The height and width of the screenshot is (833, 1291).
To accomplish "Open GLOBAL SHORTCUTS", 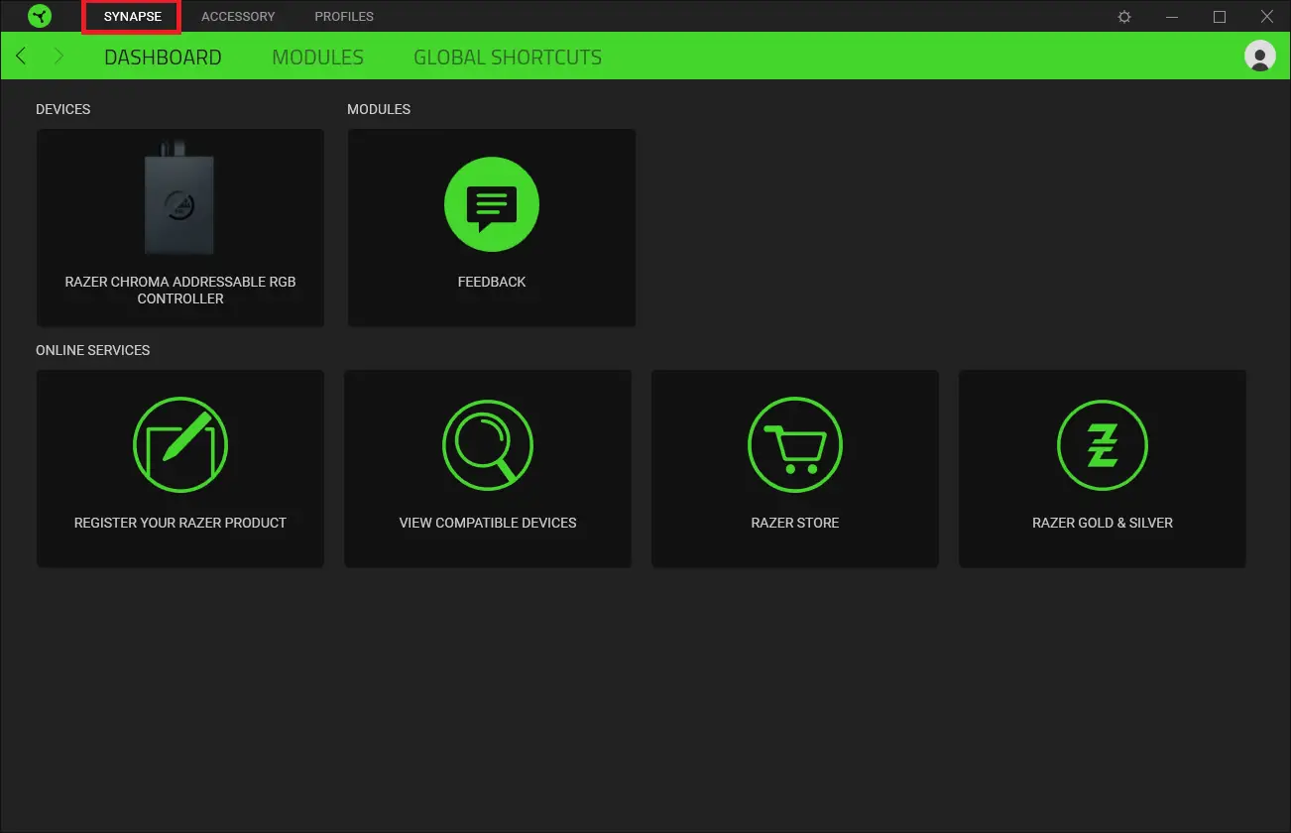I will pyautogui.click(x=507, y=57).
